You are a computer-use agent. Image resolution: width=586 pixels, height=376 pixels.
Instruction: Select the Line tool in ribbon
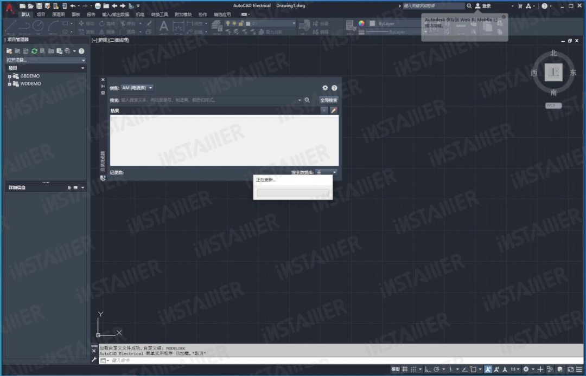tap(10, 25)
